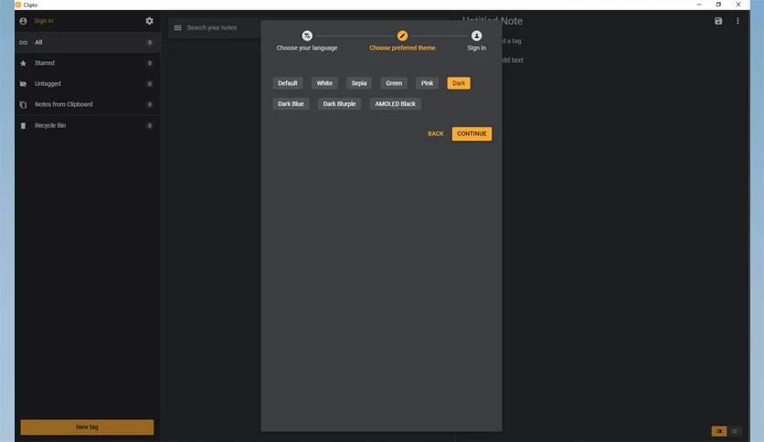The height and width of the screenshot is (442, 764).
Task: Open the Recycle Bin
Action: point(50,125)
